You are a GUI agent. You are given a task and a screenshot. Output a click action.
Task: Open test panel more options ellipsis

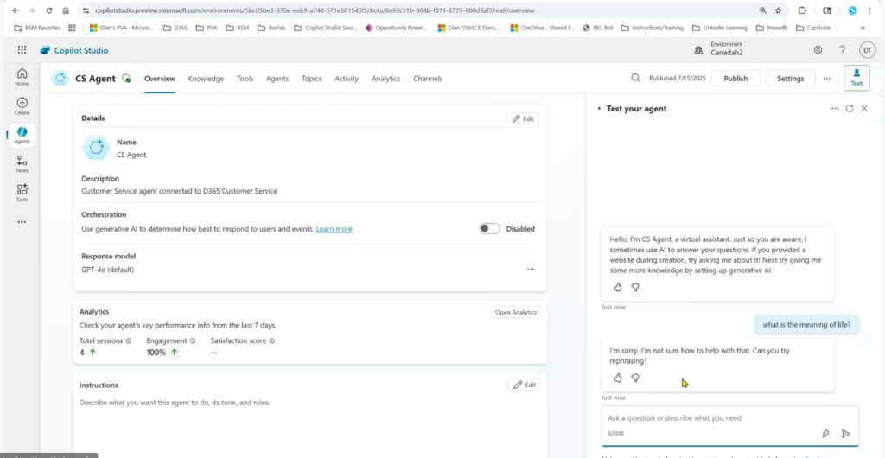pyautogui.click(x=835, y=108)
